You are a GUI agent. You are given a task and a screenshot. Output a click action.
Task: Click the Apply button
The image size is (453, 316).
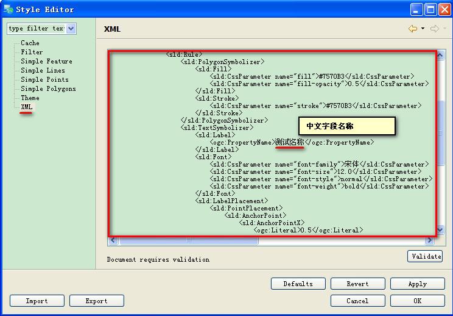coord(418,284)
